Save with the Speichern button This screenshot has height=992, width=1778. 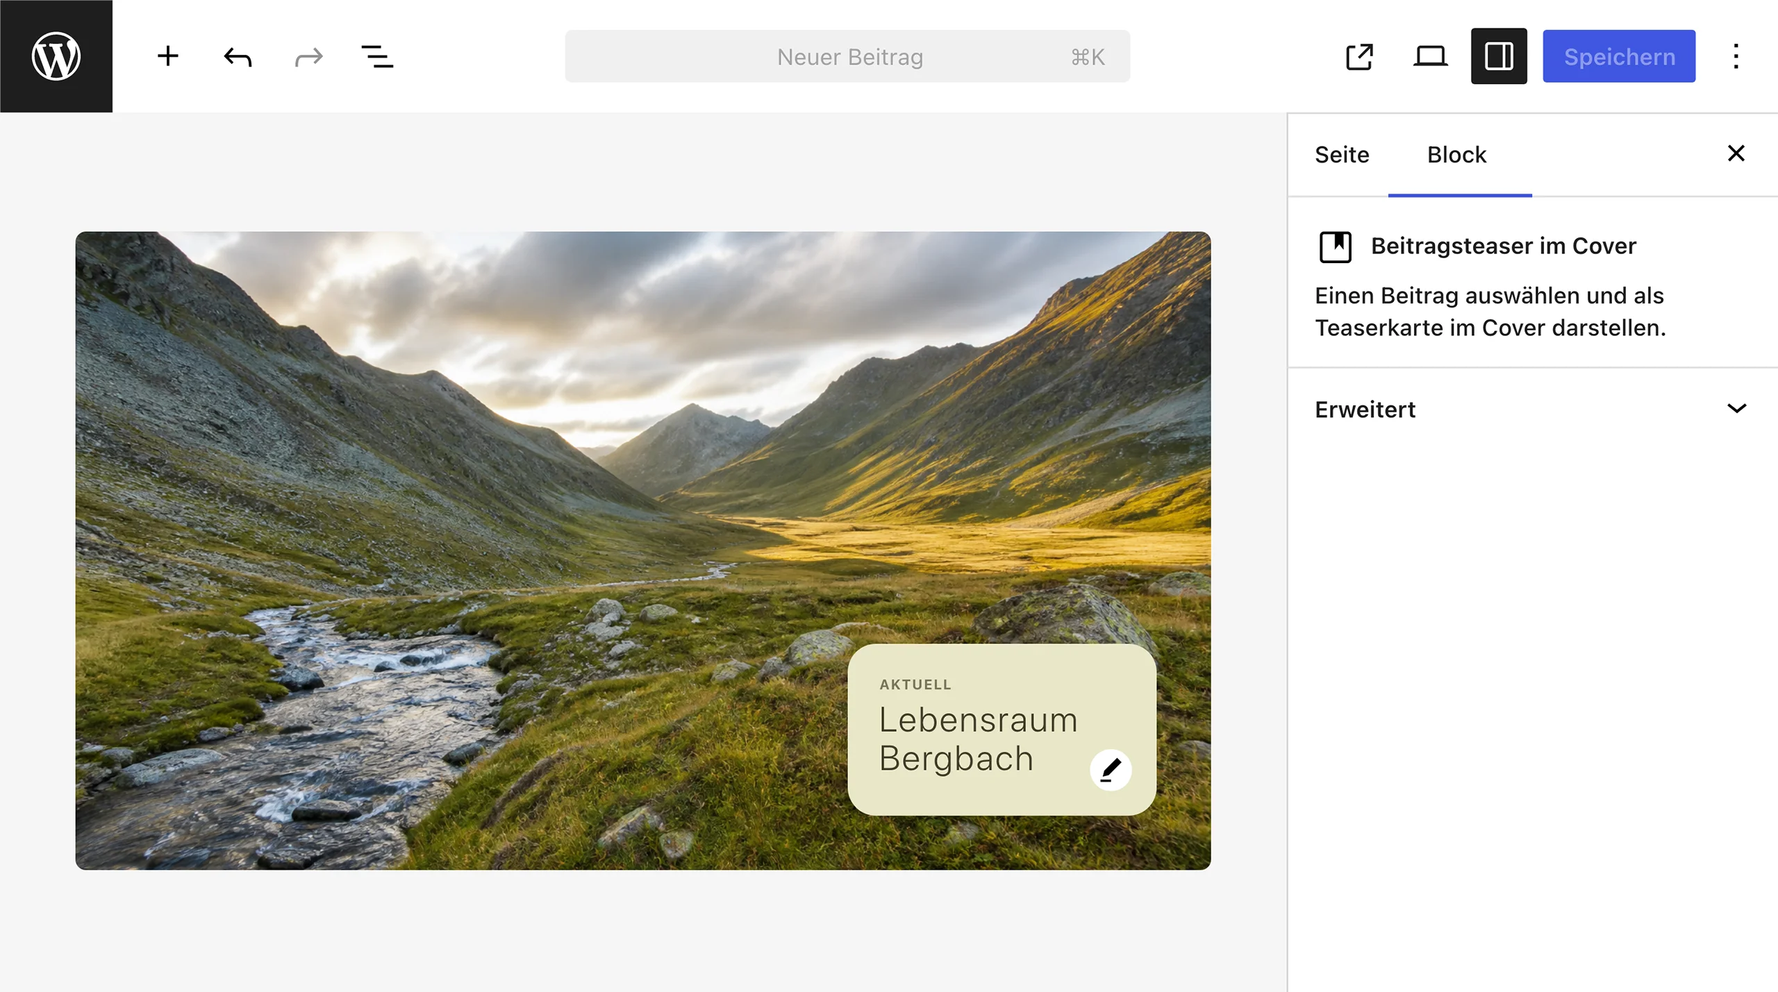pos(1619,56)
